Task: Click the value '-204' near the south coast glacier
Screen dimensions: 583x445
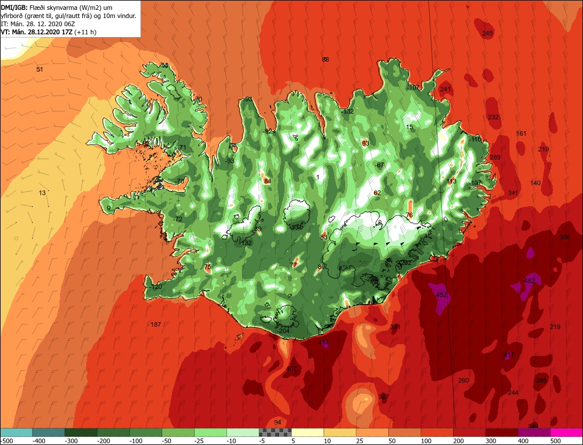Action: (x=283, y=331)
